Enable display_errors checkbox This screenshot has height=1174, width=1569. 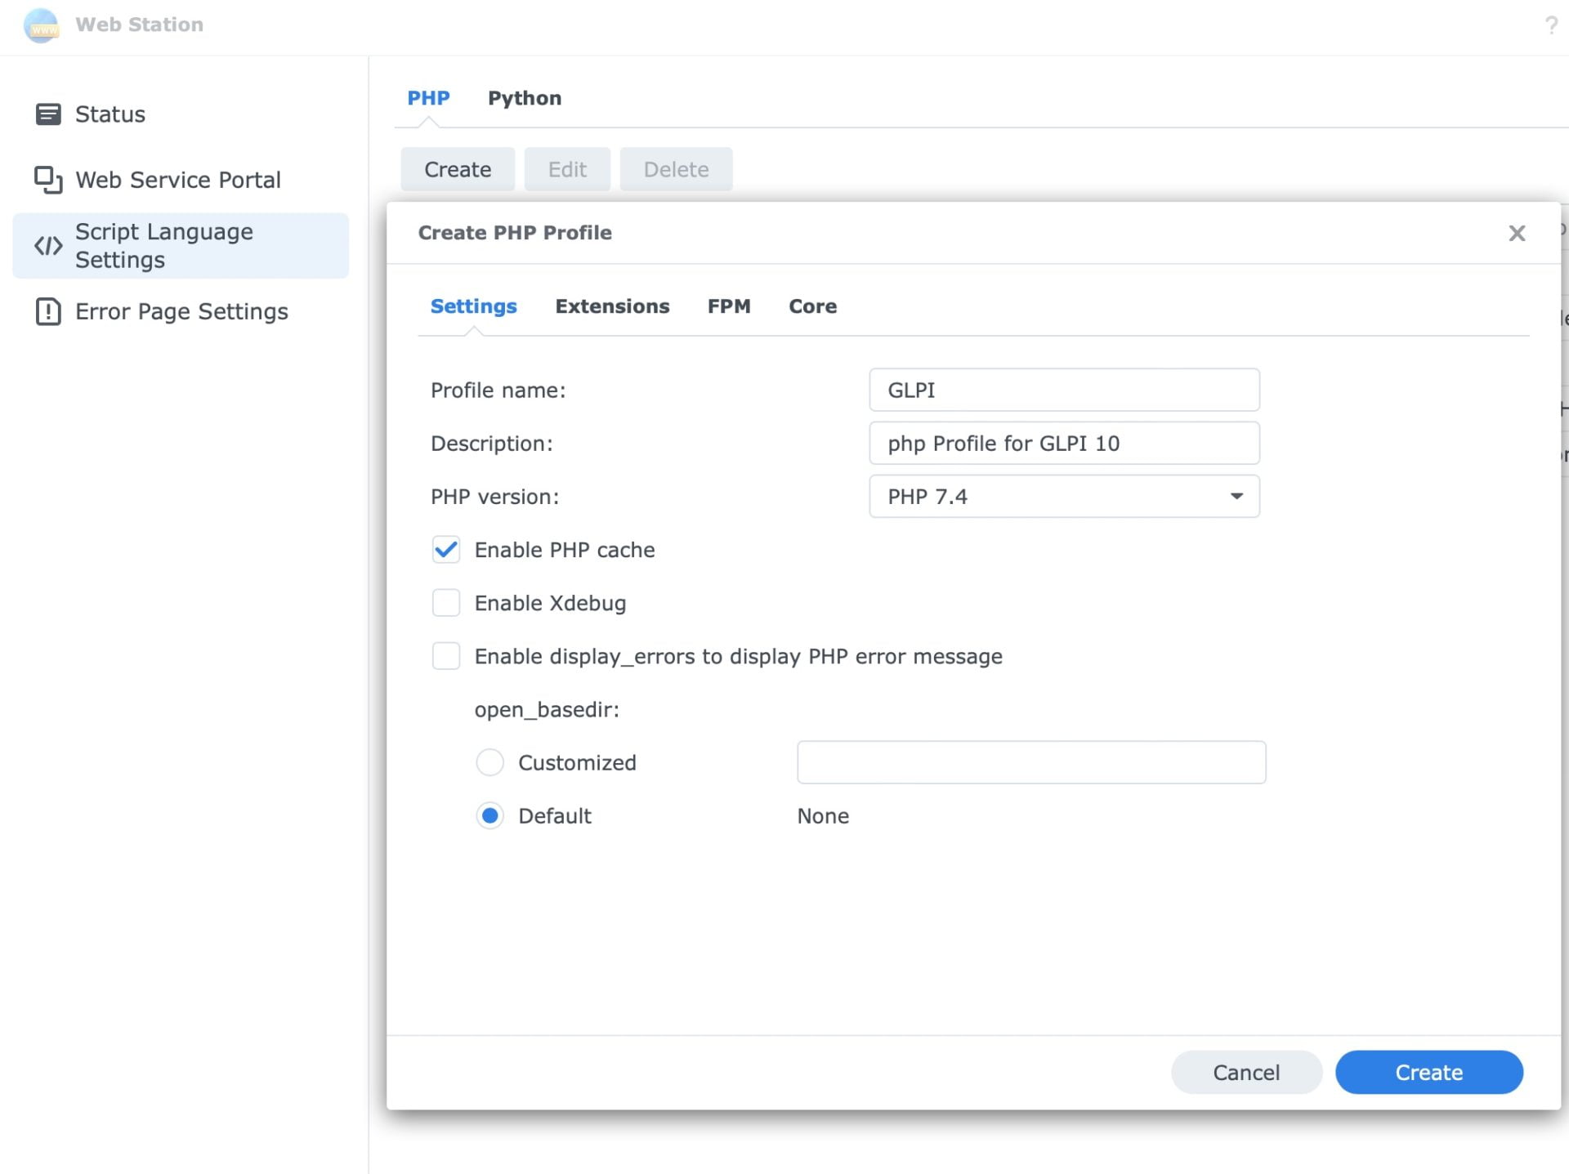click(446, 656)
